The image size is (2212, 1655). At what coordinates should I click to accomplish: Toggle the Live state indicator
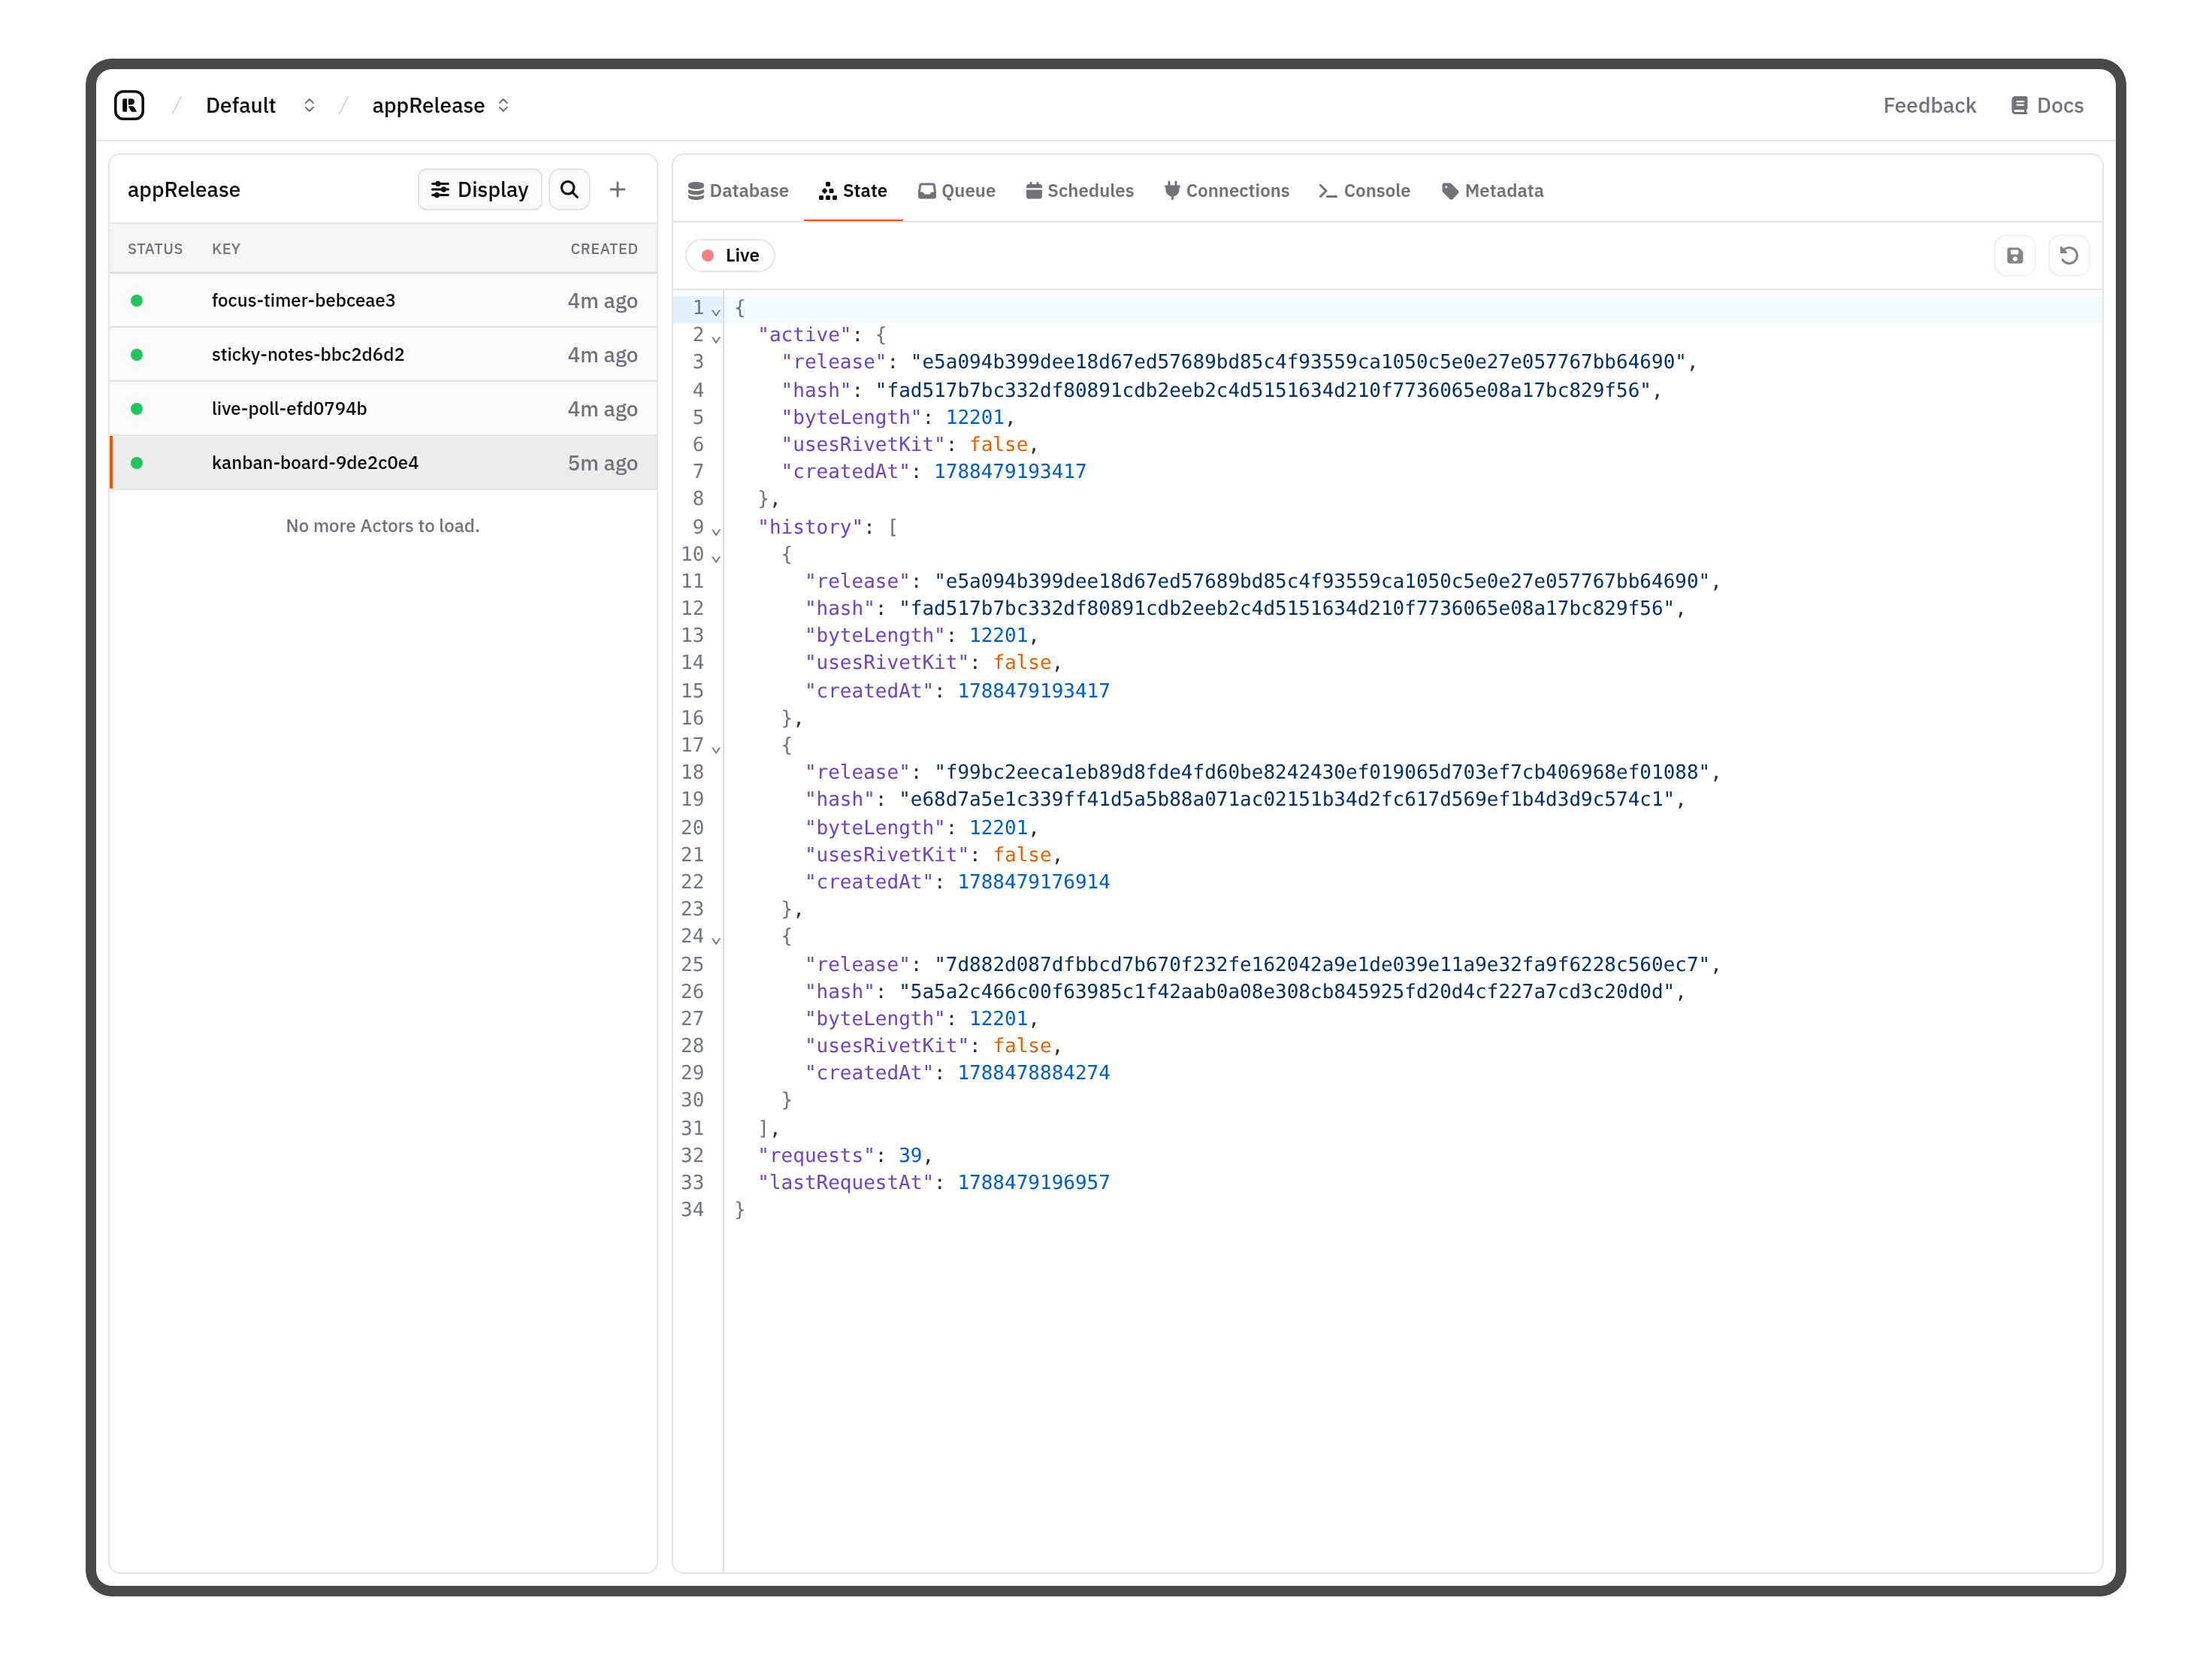pos(731,255)
